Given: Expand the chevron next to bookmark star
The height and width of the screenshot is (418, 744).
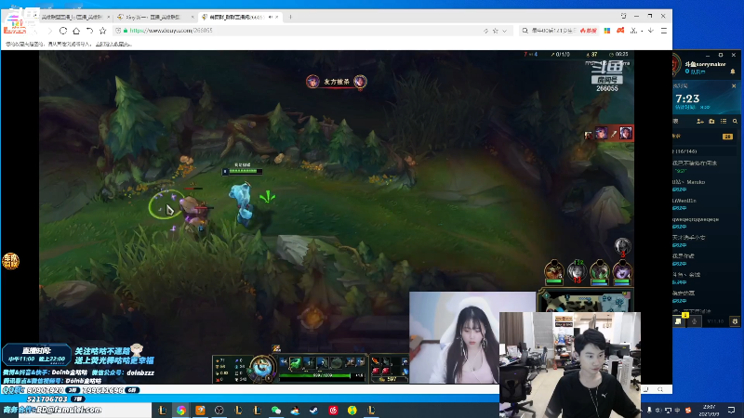Looking at the screenshot, I should [504, 31].
